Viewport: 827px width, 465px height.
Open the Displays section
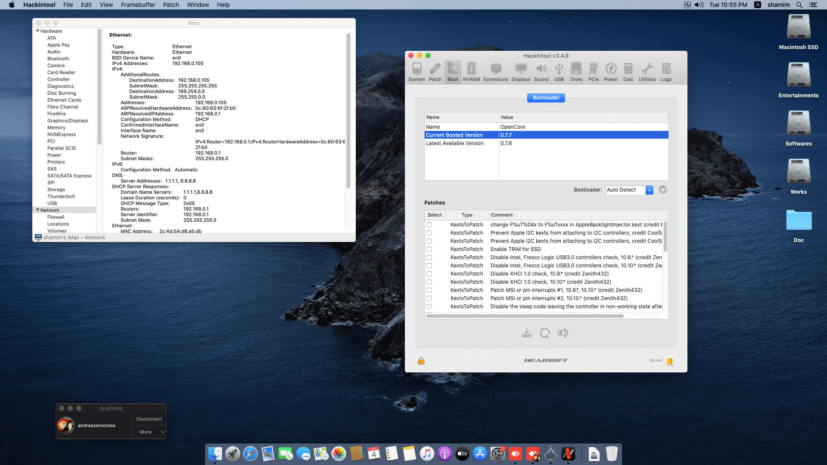pos(521,72)
